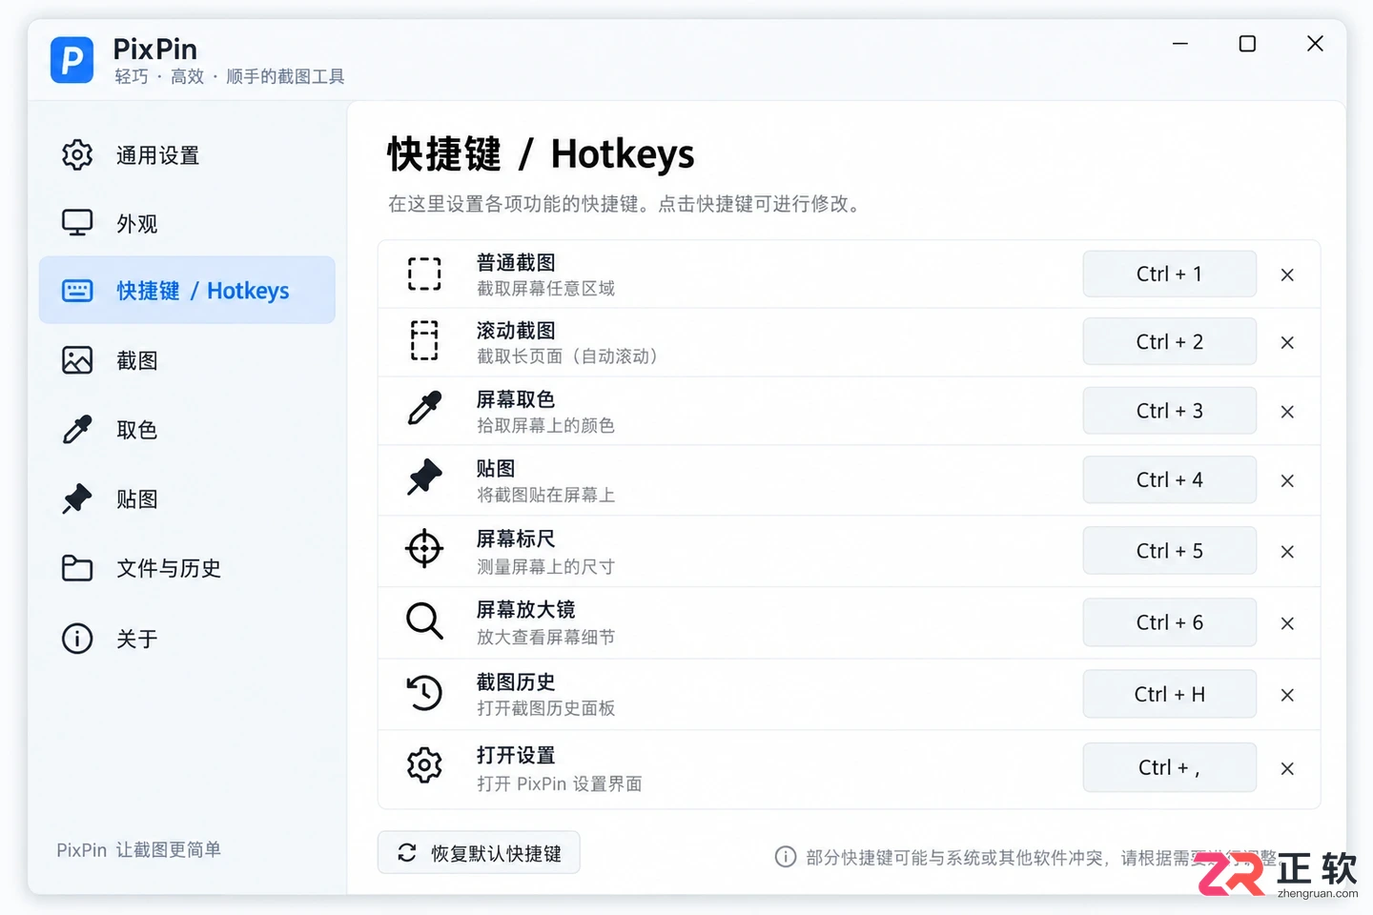
Task: Edit the Ctrl + 2 hotkey field
Action: 1169,341
